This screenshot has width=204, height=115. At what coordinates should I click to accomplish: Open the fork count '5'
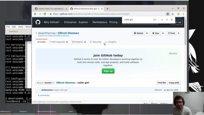point(178,33)
